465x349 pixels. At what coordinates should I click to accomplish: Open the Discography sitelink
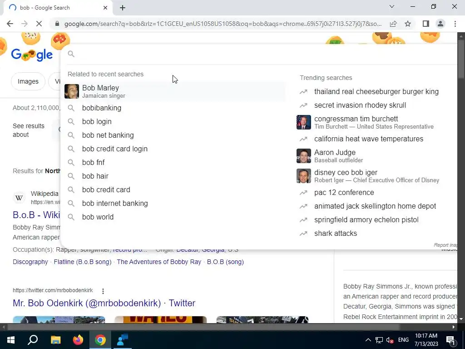coord(30,262)
